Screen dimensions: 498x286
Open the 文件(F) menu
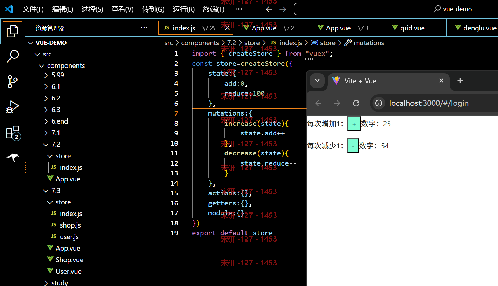click(33, 9)
